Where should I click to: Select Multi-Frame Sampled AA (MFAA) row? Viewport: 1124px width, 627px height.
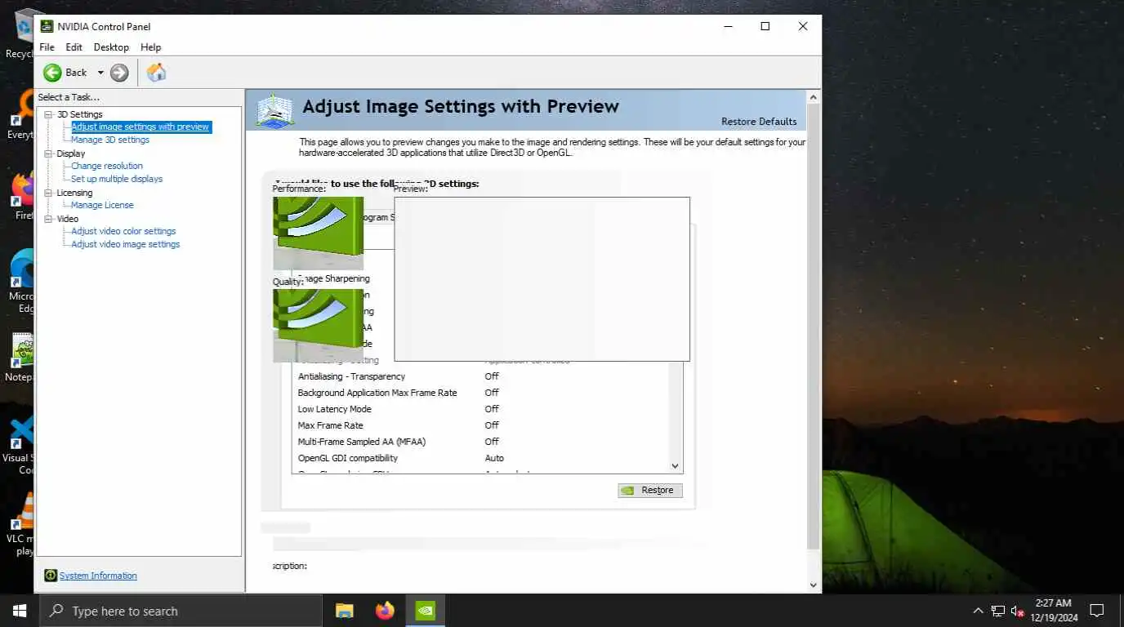coord(480,442)
